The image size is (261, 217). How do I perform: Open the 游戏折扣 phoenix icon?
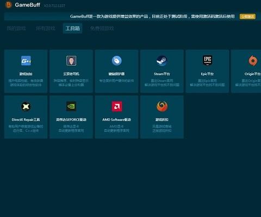[x=162, y=106]
